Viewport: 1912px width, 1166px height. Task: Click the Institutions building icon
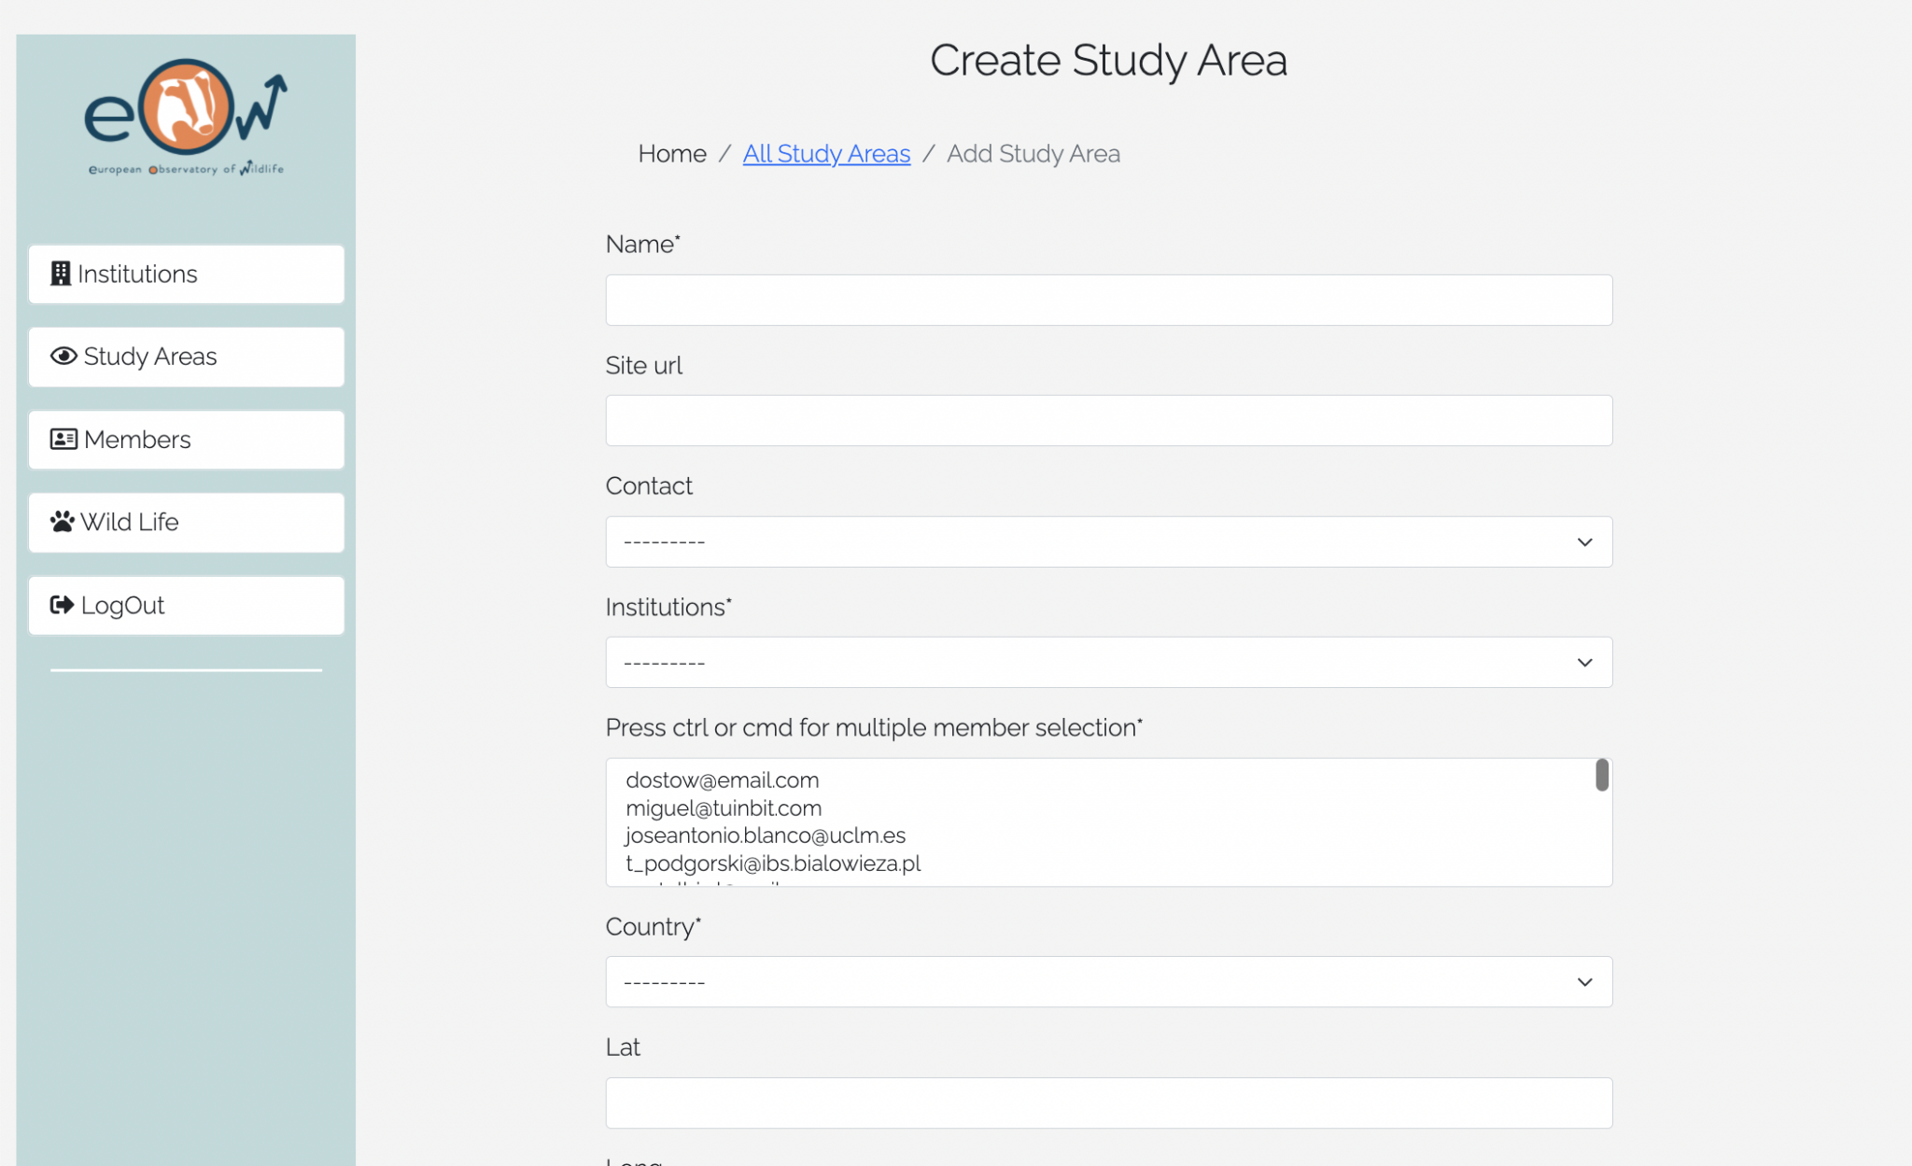(x=61, y=274)
